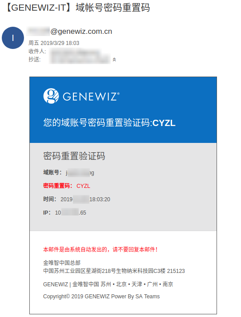Click the GENEWIZ wordmark in the banner
This screenshot has height=317, width=241.
[x=91, y=97]
